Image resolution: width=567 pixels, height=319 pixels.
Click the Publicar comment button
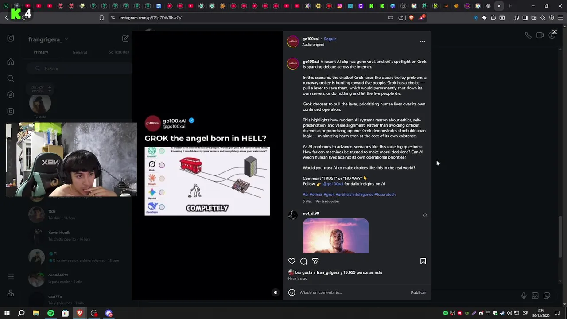(418, 292)
